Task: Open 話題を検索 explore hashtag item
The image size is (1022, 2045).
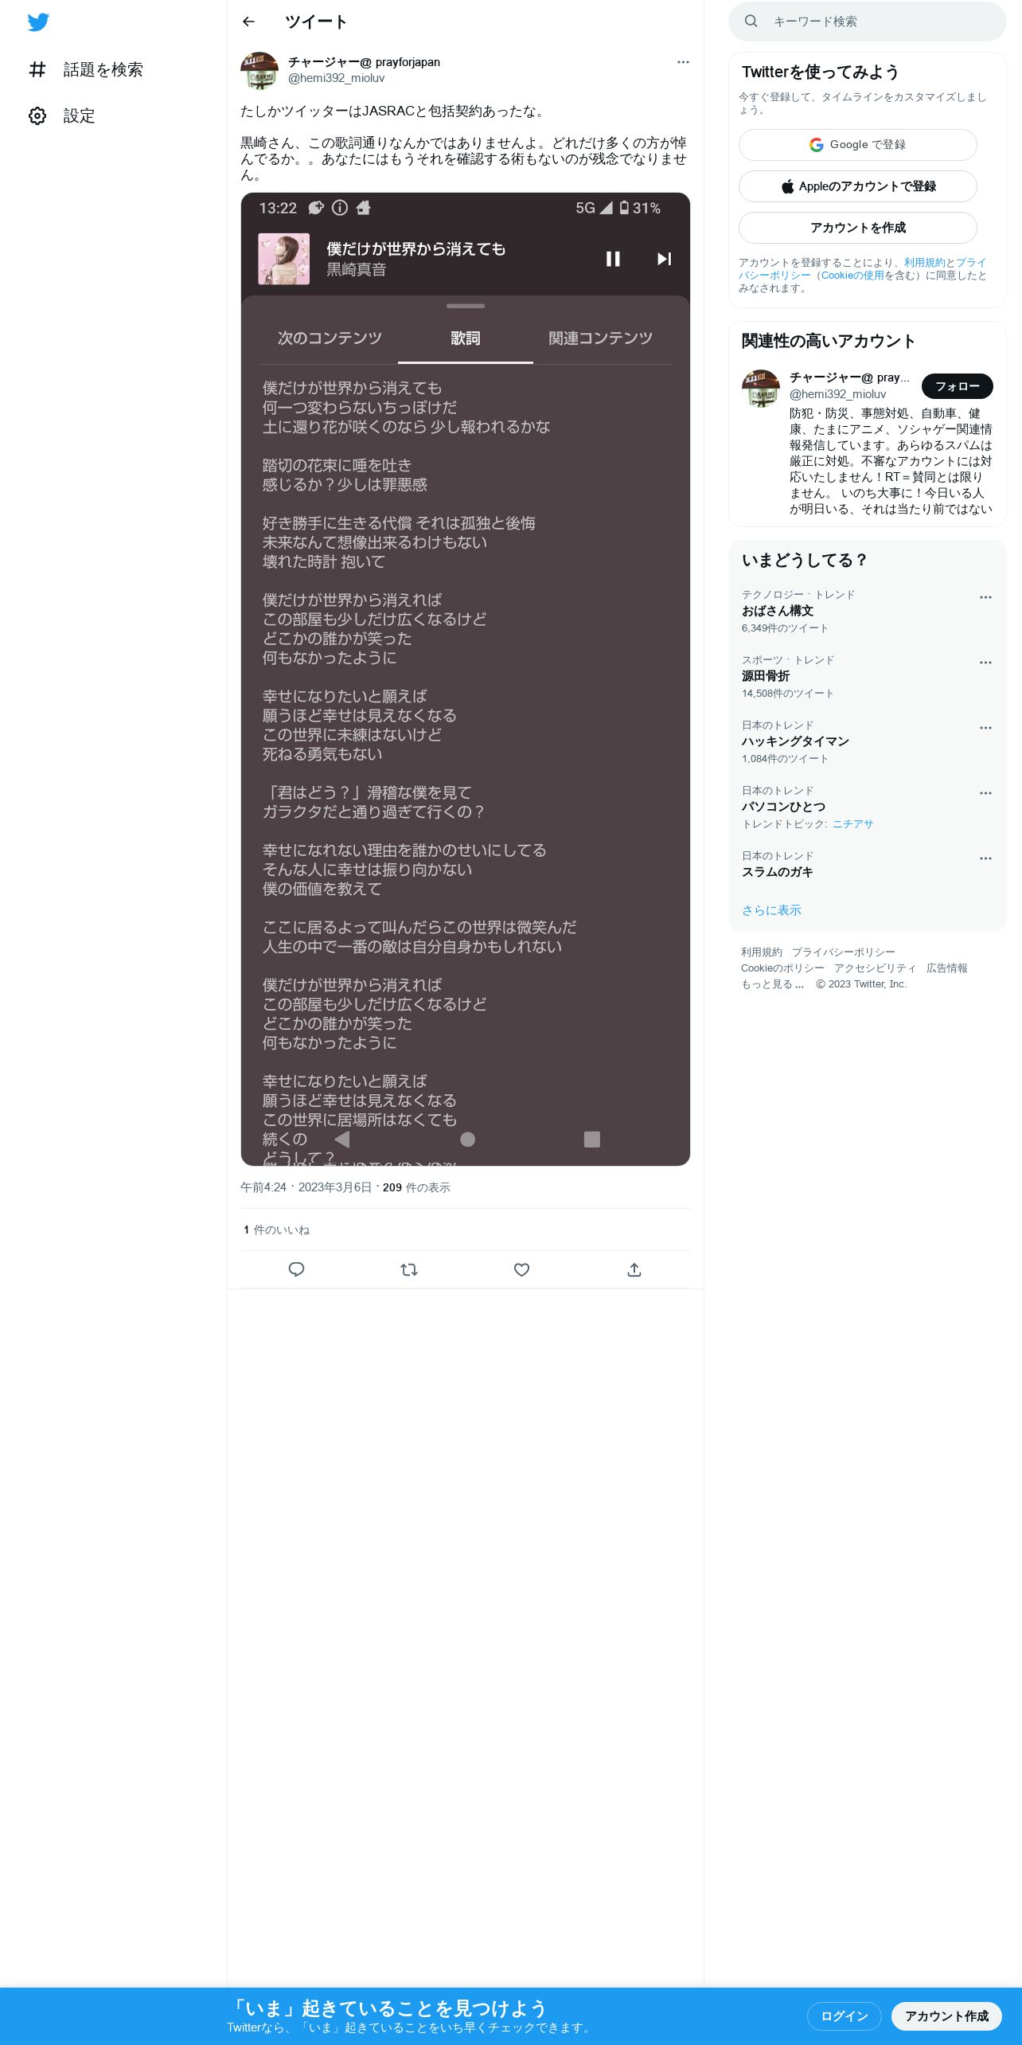Action: point(86,69)
